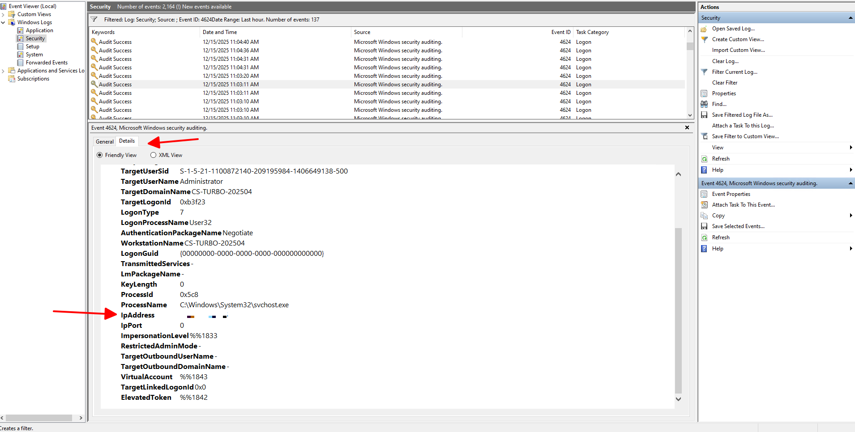Click the Event Properties icon

click(x=704, y=194)
